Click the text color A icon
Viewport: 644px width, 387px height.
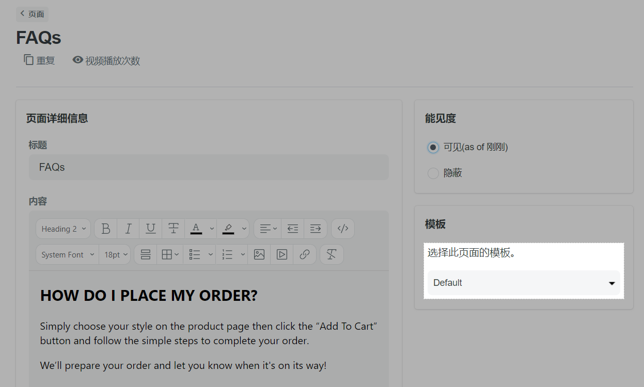(x=196, y=229)
